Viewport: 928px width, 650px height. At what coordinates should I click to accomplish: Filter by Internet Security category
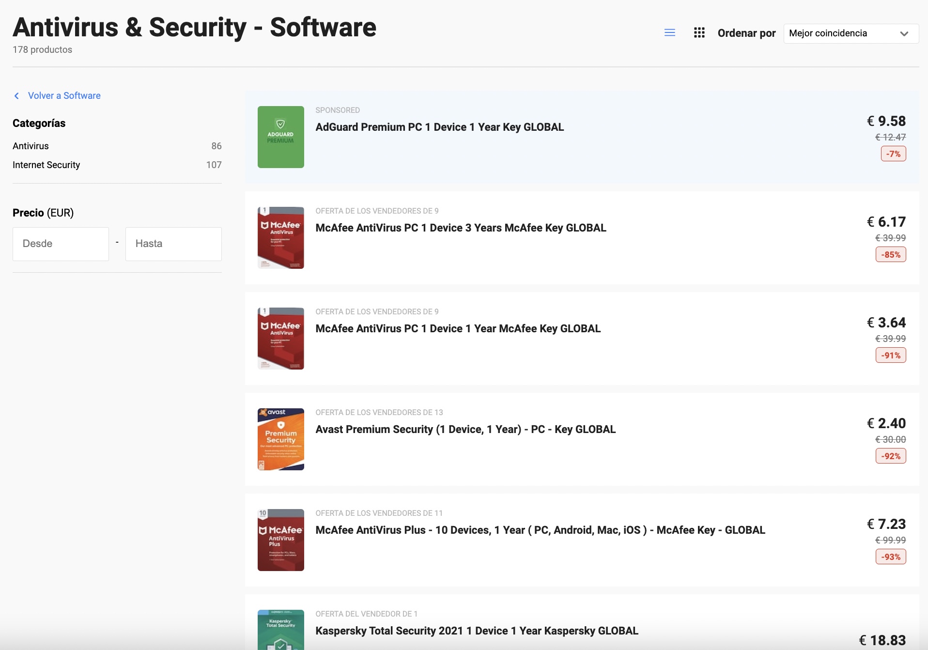[x=46, y=165]
